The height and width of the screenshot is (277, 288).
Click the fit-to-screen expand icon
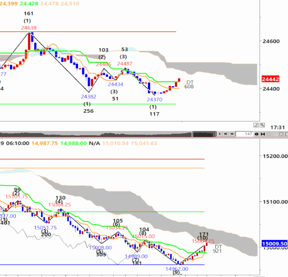pyautogui.click(x=281, y=134)
